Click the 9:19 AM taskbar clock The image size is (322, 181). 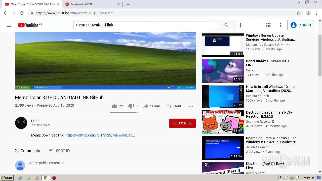[309, 178]
